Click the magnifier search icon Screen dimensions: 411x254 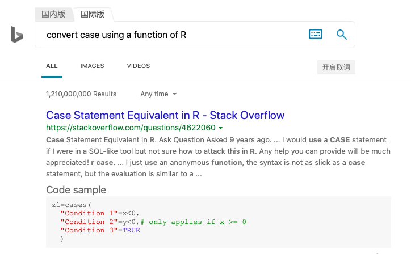[341, 35]
